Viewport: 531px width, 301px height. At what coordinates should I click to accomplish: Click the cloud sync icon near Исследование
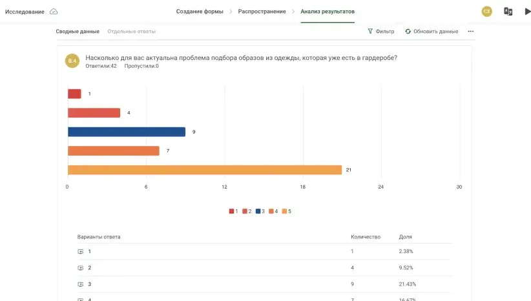pos(54,12)
